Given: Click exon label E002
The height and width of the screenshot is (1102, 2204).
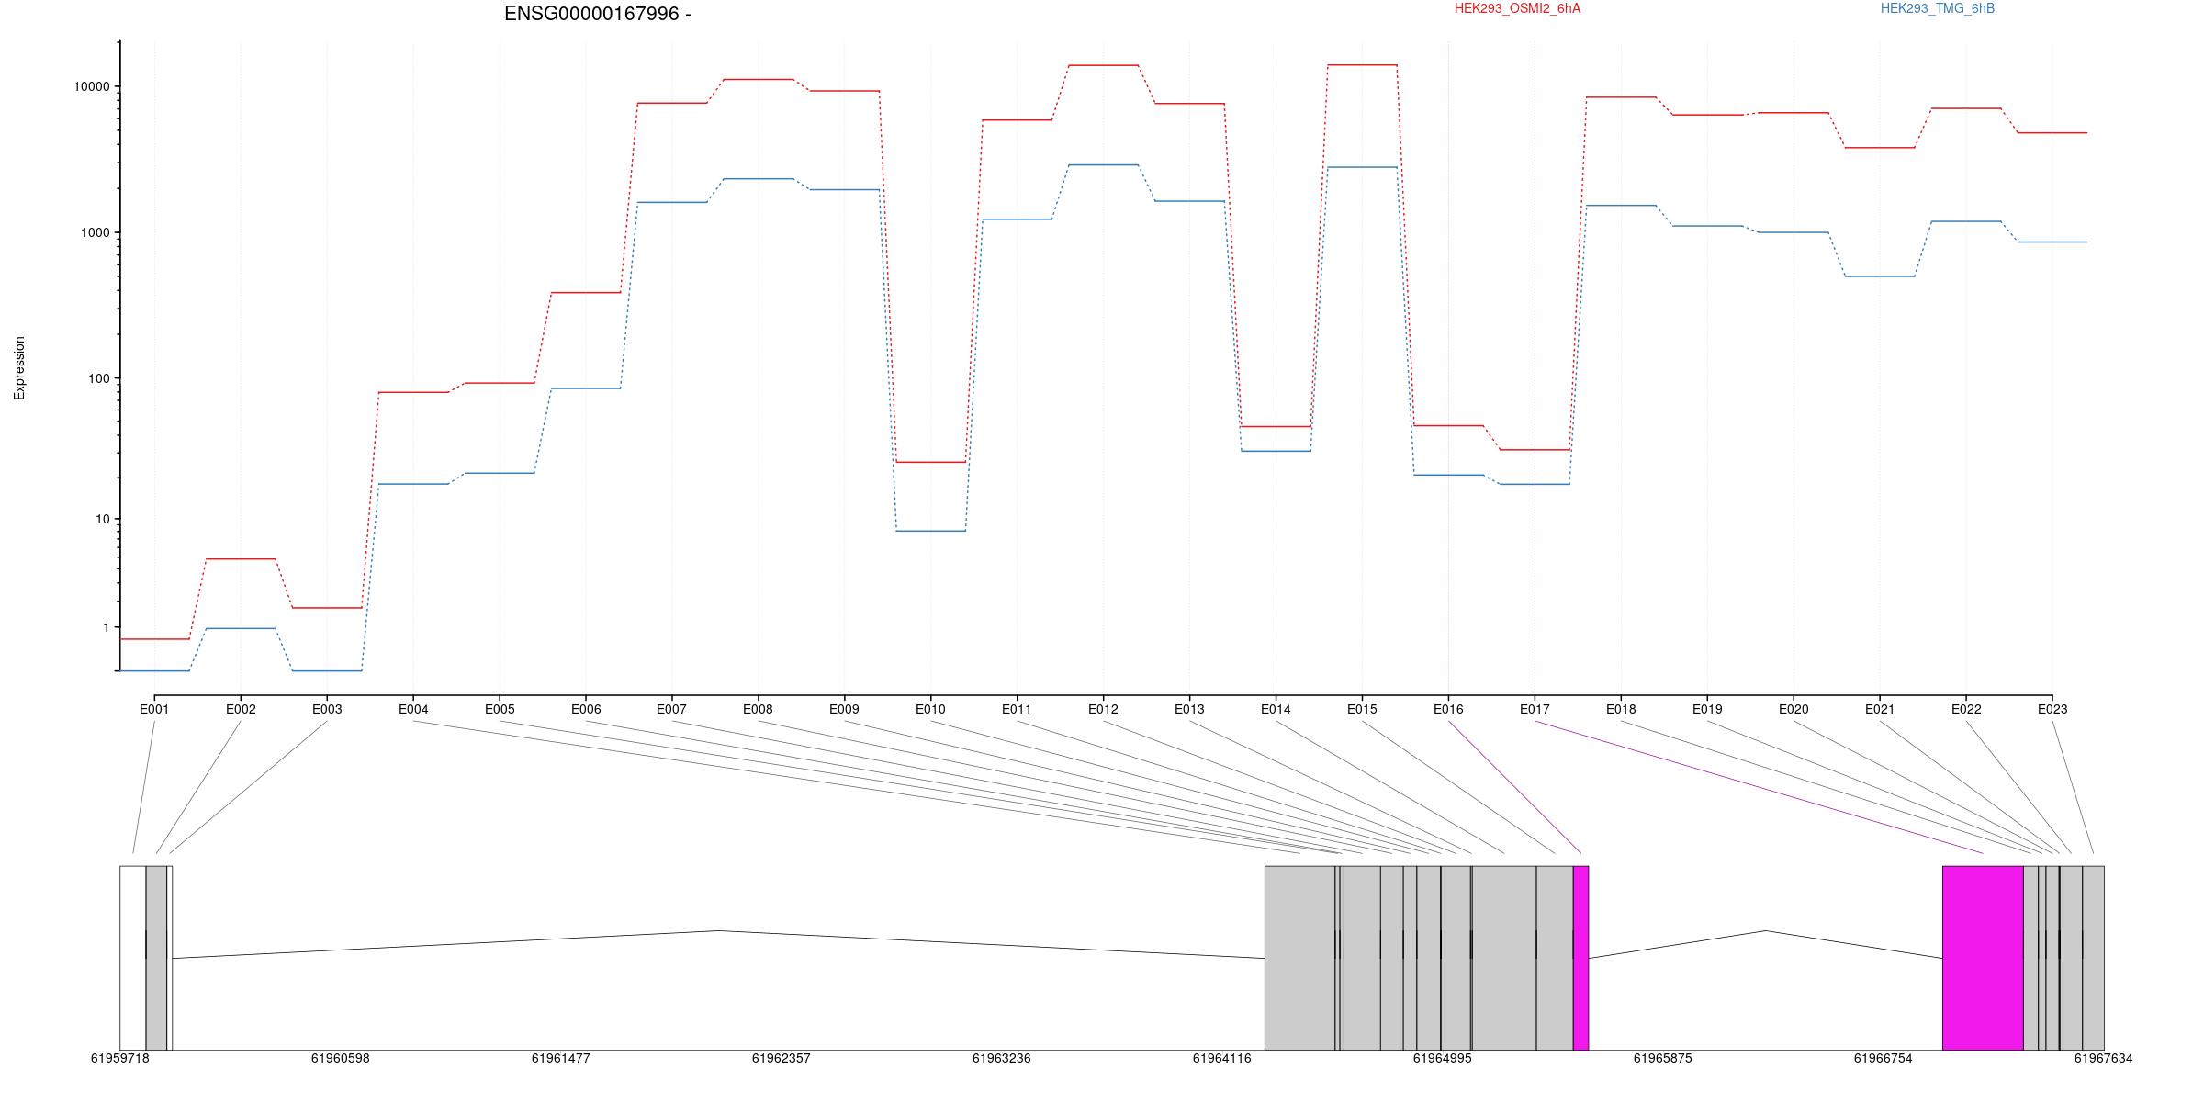Looking at the screenshot, I should tap(241, 709).
